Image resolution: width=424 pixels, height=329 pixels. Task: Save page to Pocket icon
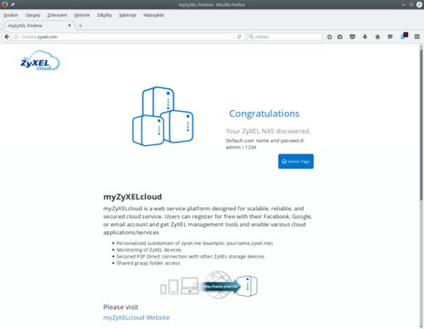click(x=353, y=36)
